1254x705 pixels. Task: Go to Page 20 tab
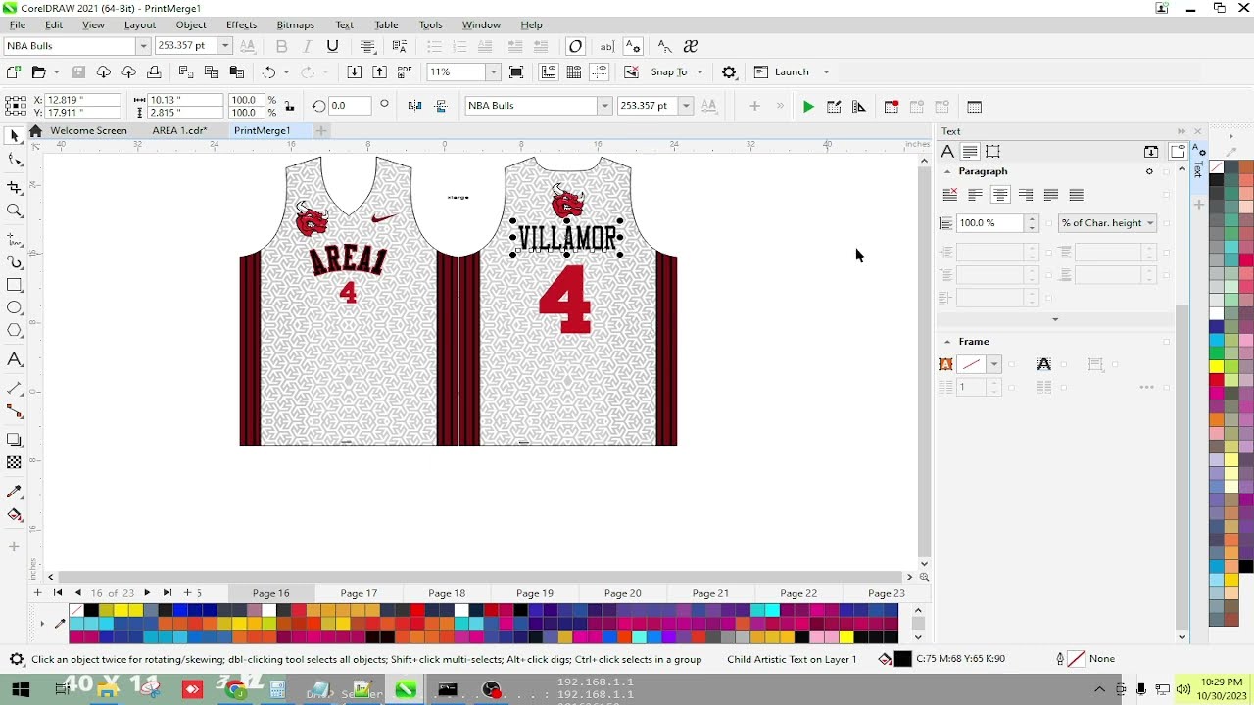coord(622,593)
